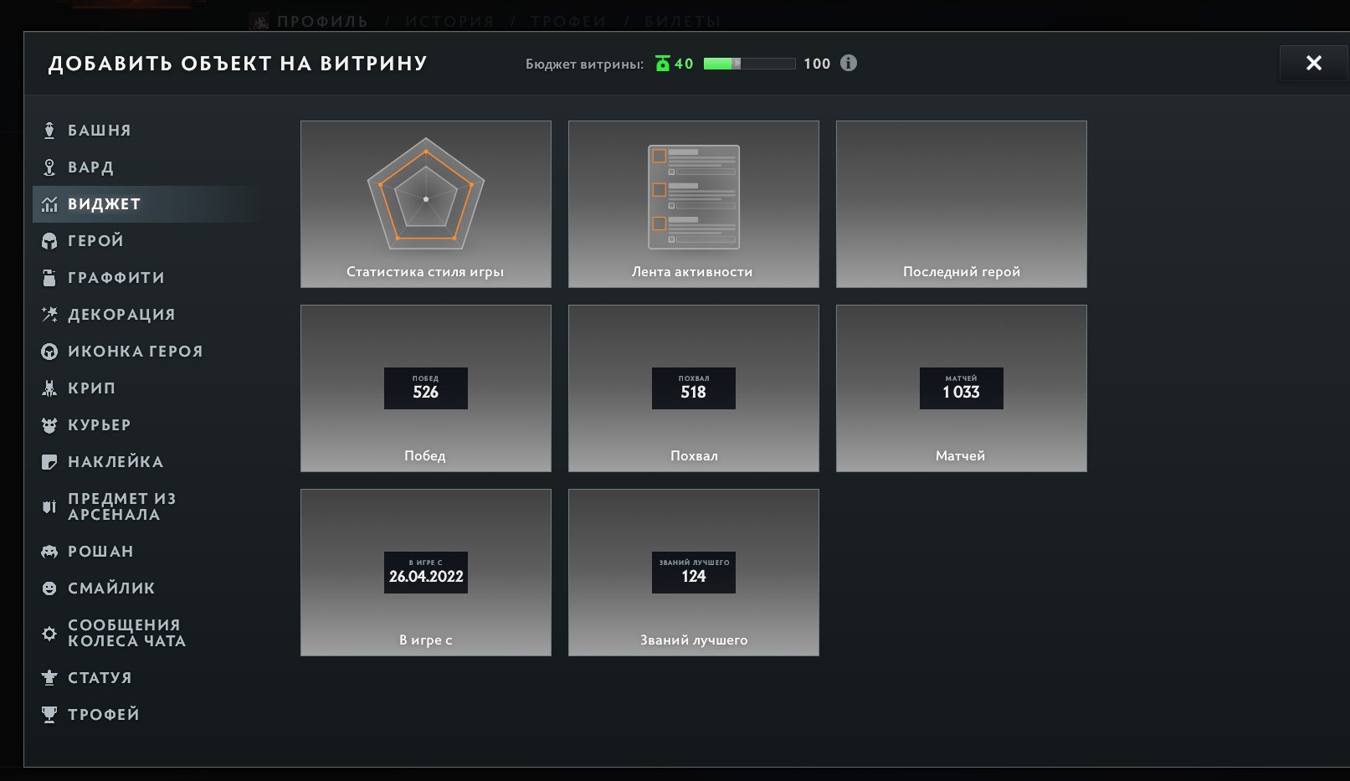The image size is (1350, 781).
Task: Click the courier icon beside КУРЬЕР
Action: 49,425
